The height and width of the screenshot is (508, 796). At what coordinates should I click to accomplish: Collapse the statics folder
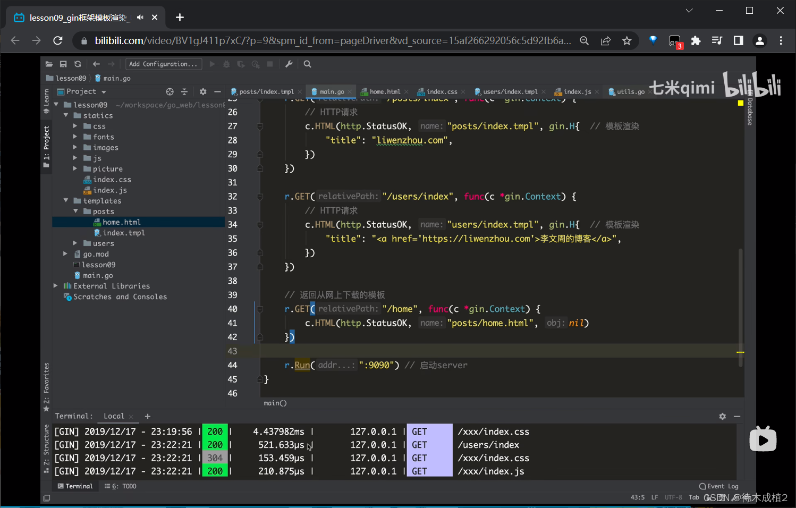[x=66, y=115]
